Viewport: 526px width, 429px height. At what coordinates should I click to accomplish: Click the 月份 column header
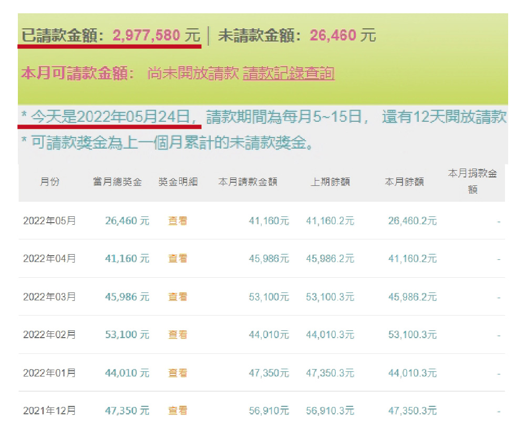point(50,182)
